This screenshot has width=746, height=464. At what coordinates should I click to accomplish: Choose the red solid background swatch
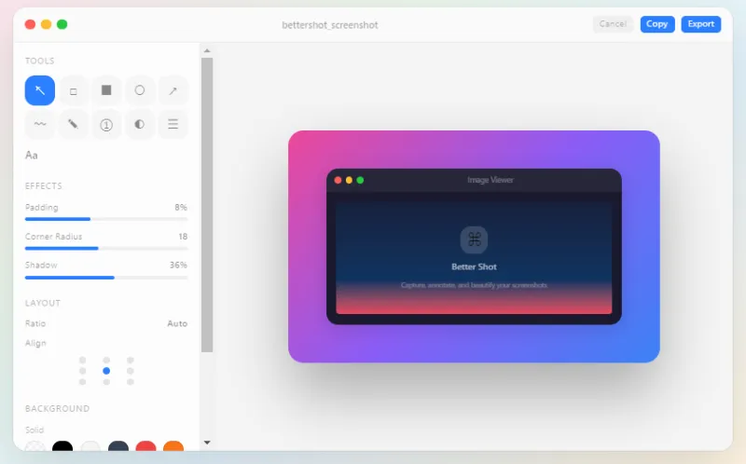[146, 446]
